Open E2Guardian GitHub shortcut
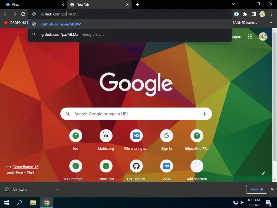Image resolution: width=277 pixels, height=208 pixels. point(136,170)
